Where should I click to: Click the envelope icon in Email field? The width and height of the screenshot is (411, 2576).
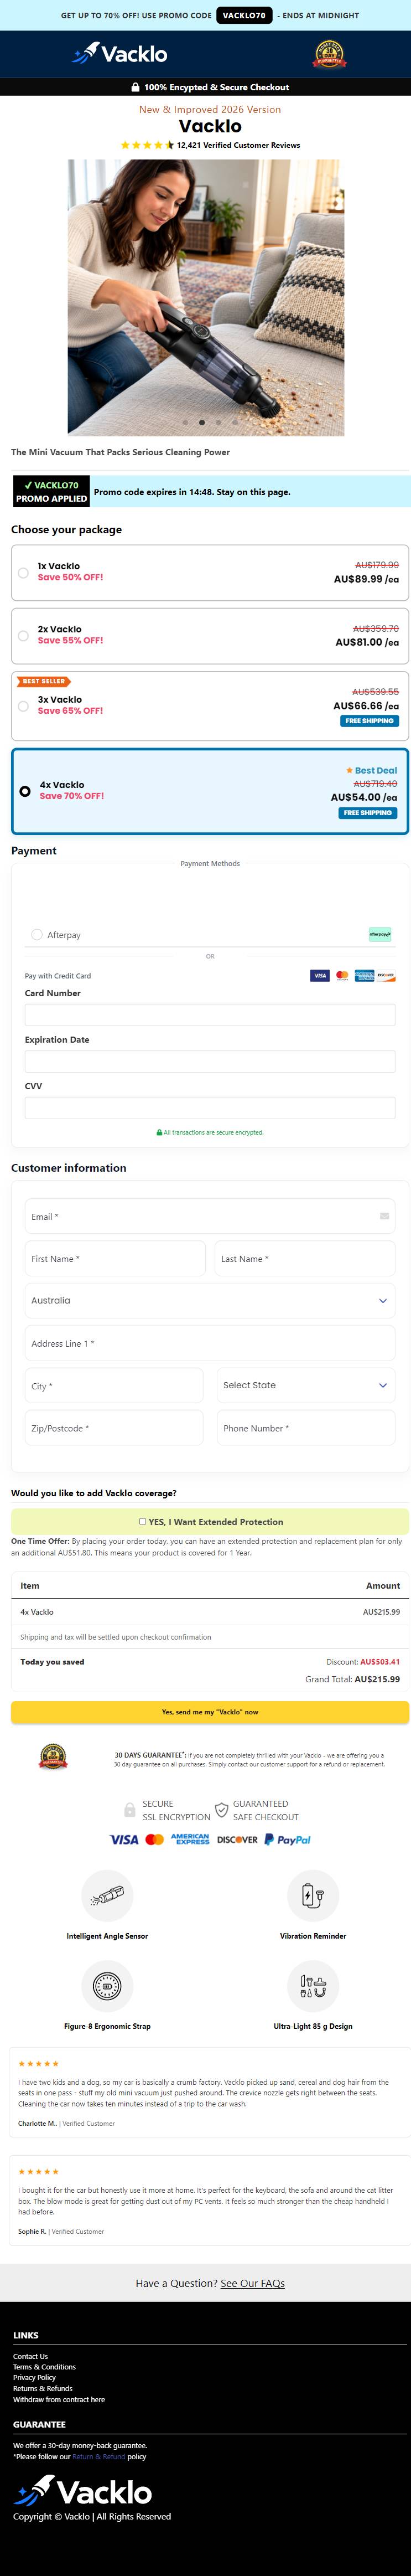pyautogui.click(x=384, y=1216)
